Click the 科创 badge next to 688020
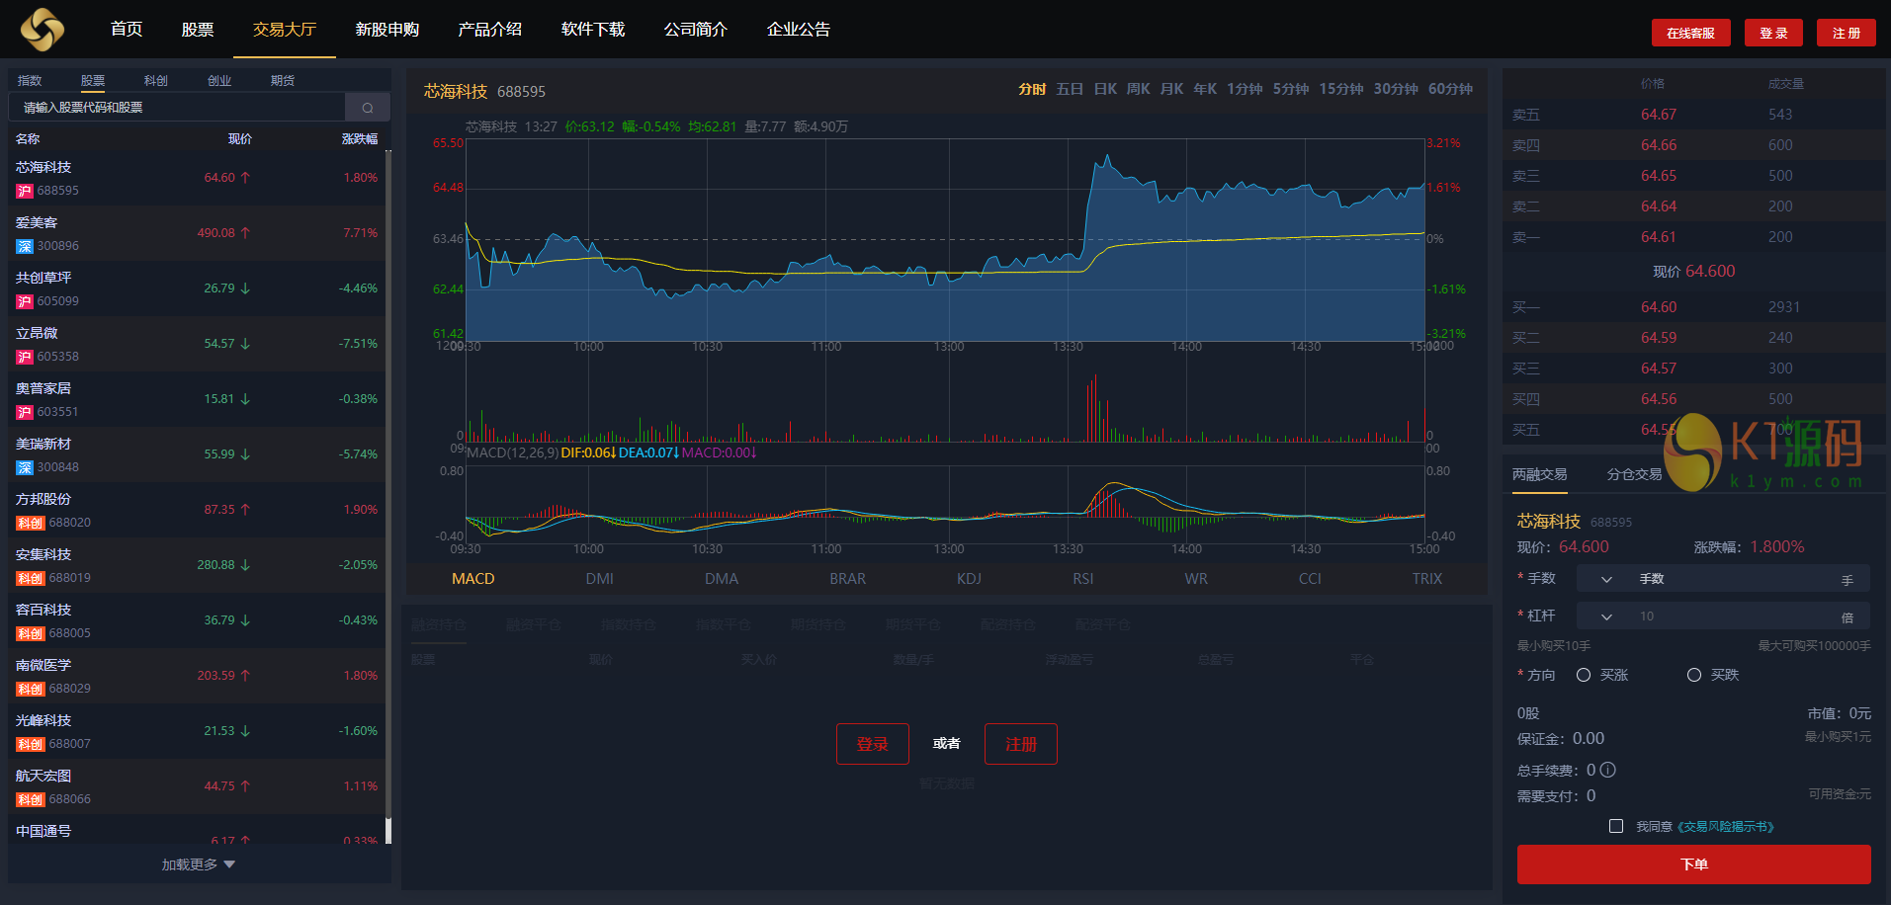 tap(30, 523)
